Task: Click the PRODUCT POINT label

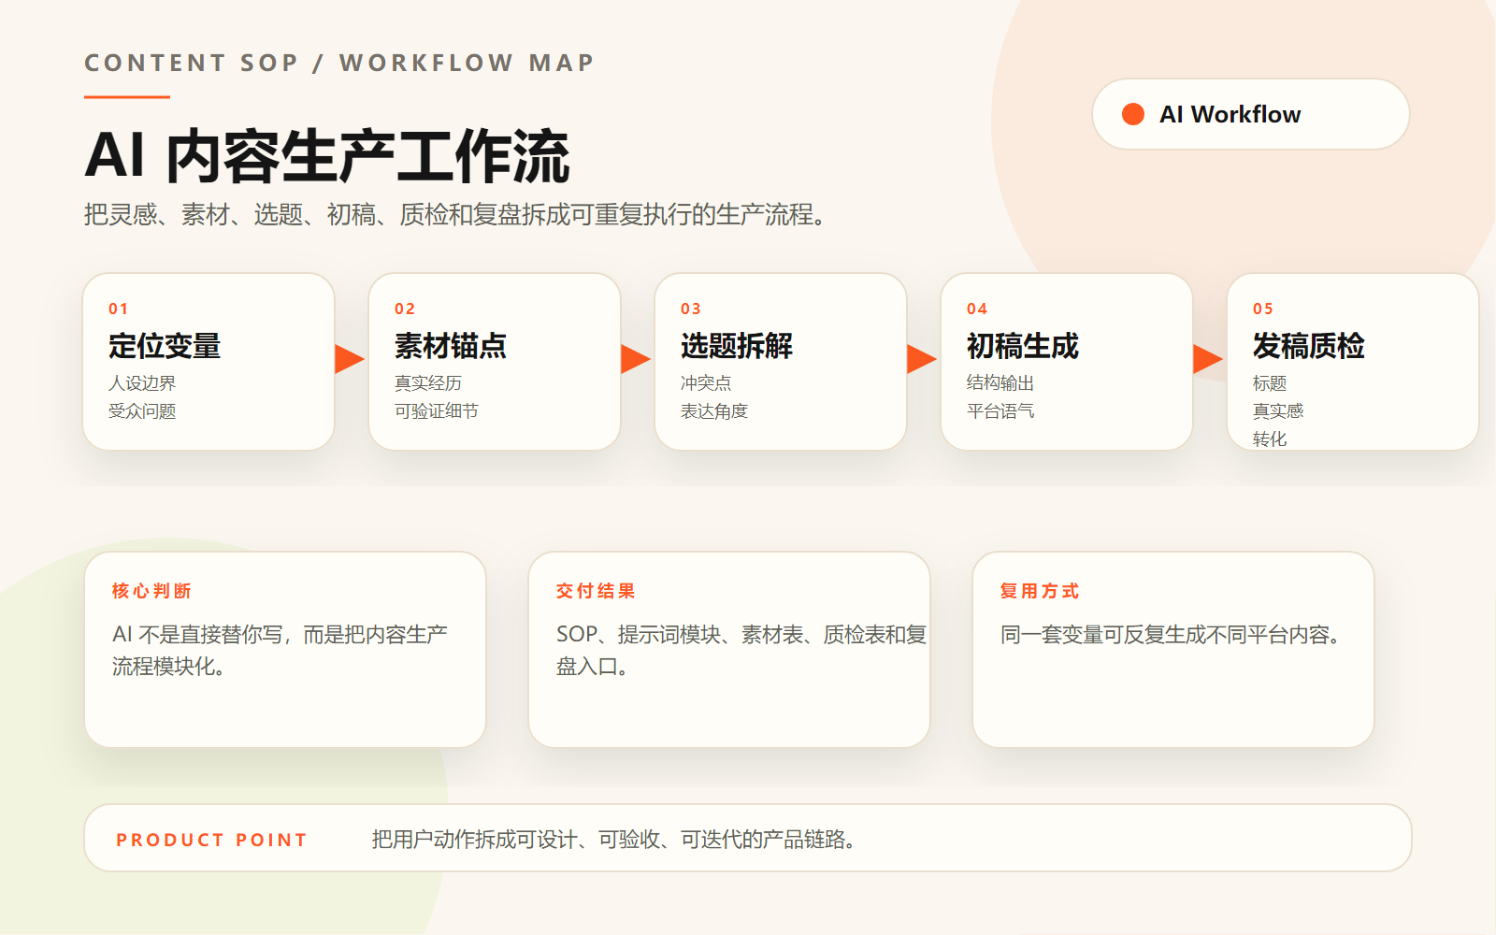Action: [211, 840]
